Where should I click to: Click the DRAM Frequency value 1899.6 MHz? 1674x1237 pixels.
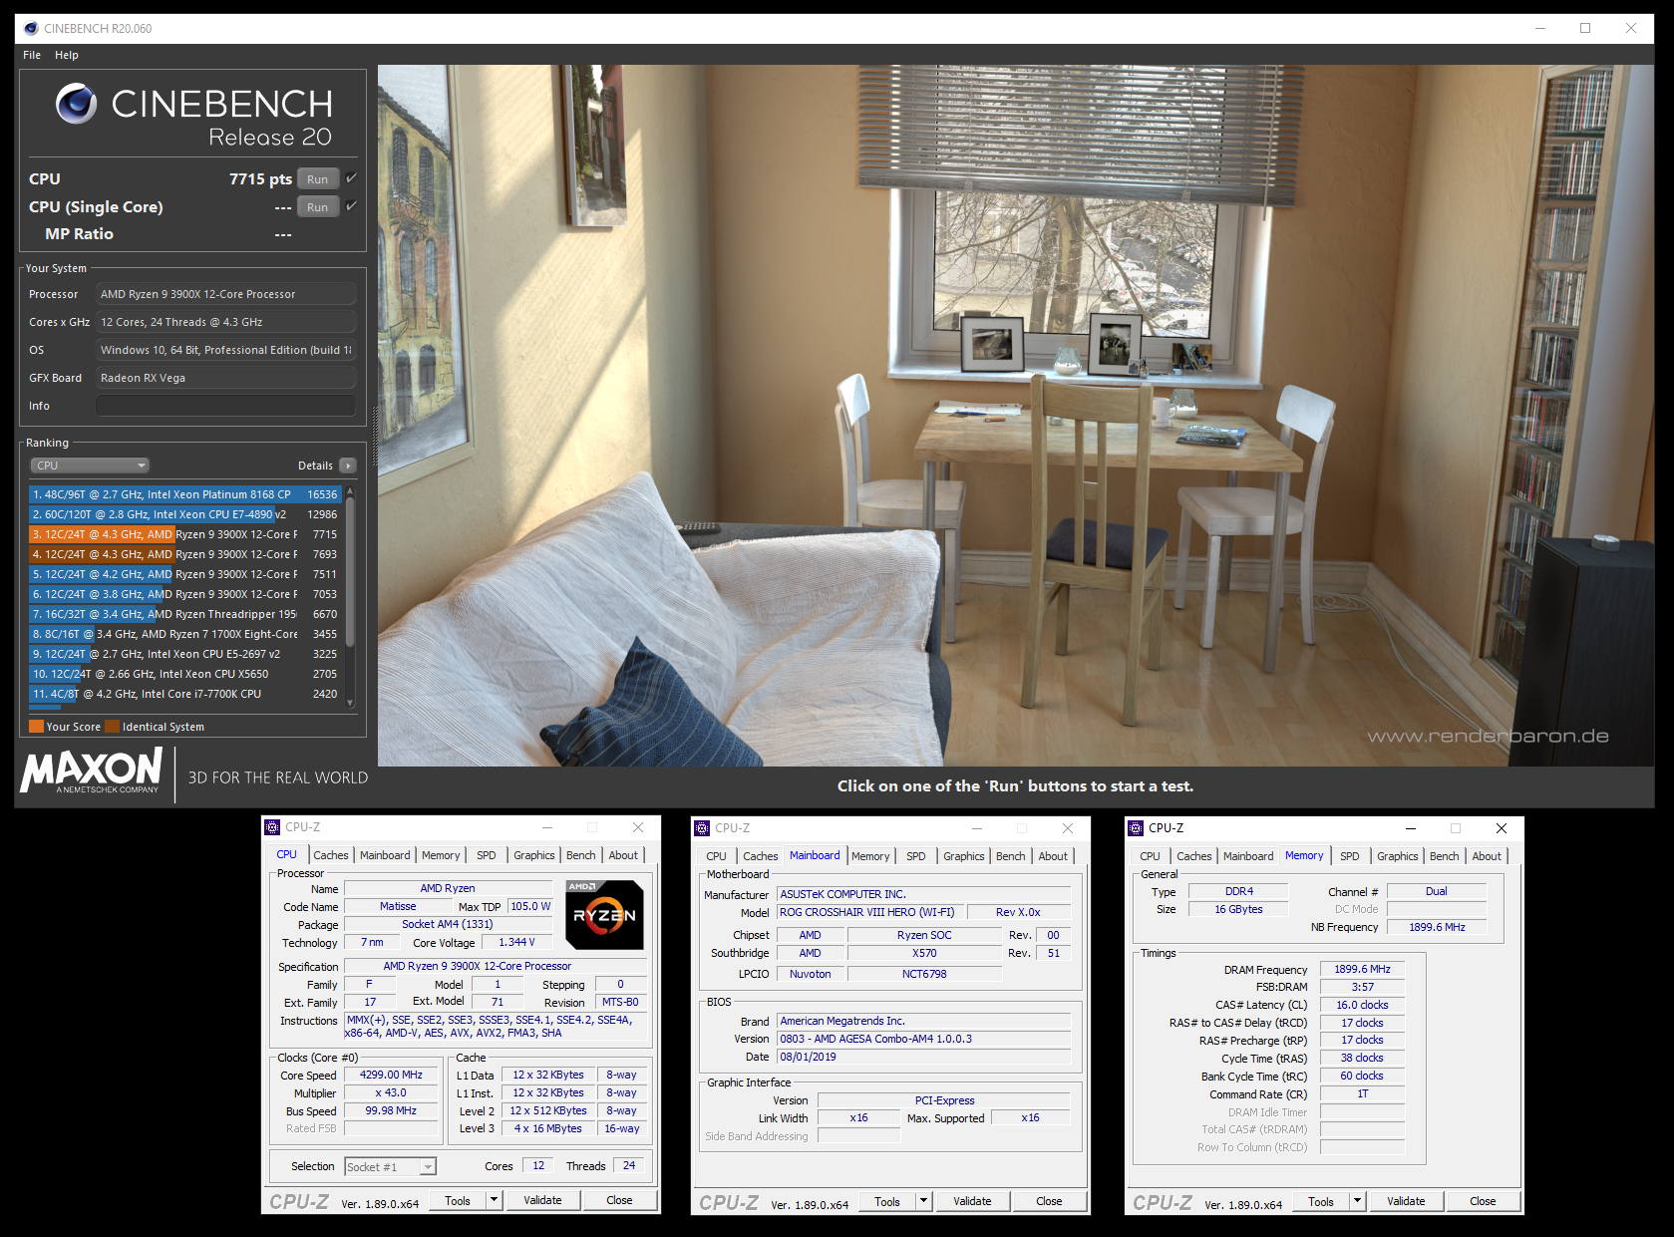[x=1362, y=969]
